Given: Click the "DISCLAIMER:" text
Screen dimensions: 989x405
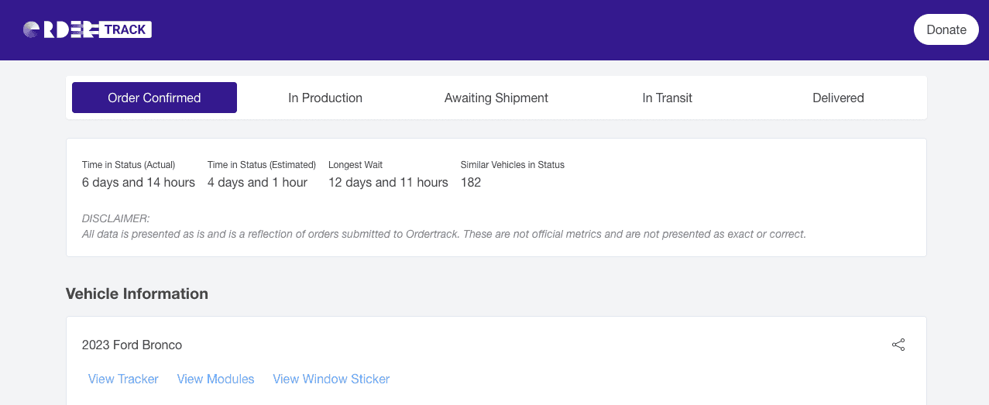Looking at the screenshot, I should click(116, 218).
